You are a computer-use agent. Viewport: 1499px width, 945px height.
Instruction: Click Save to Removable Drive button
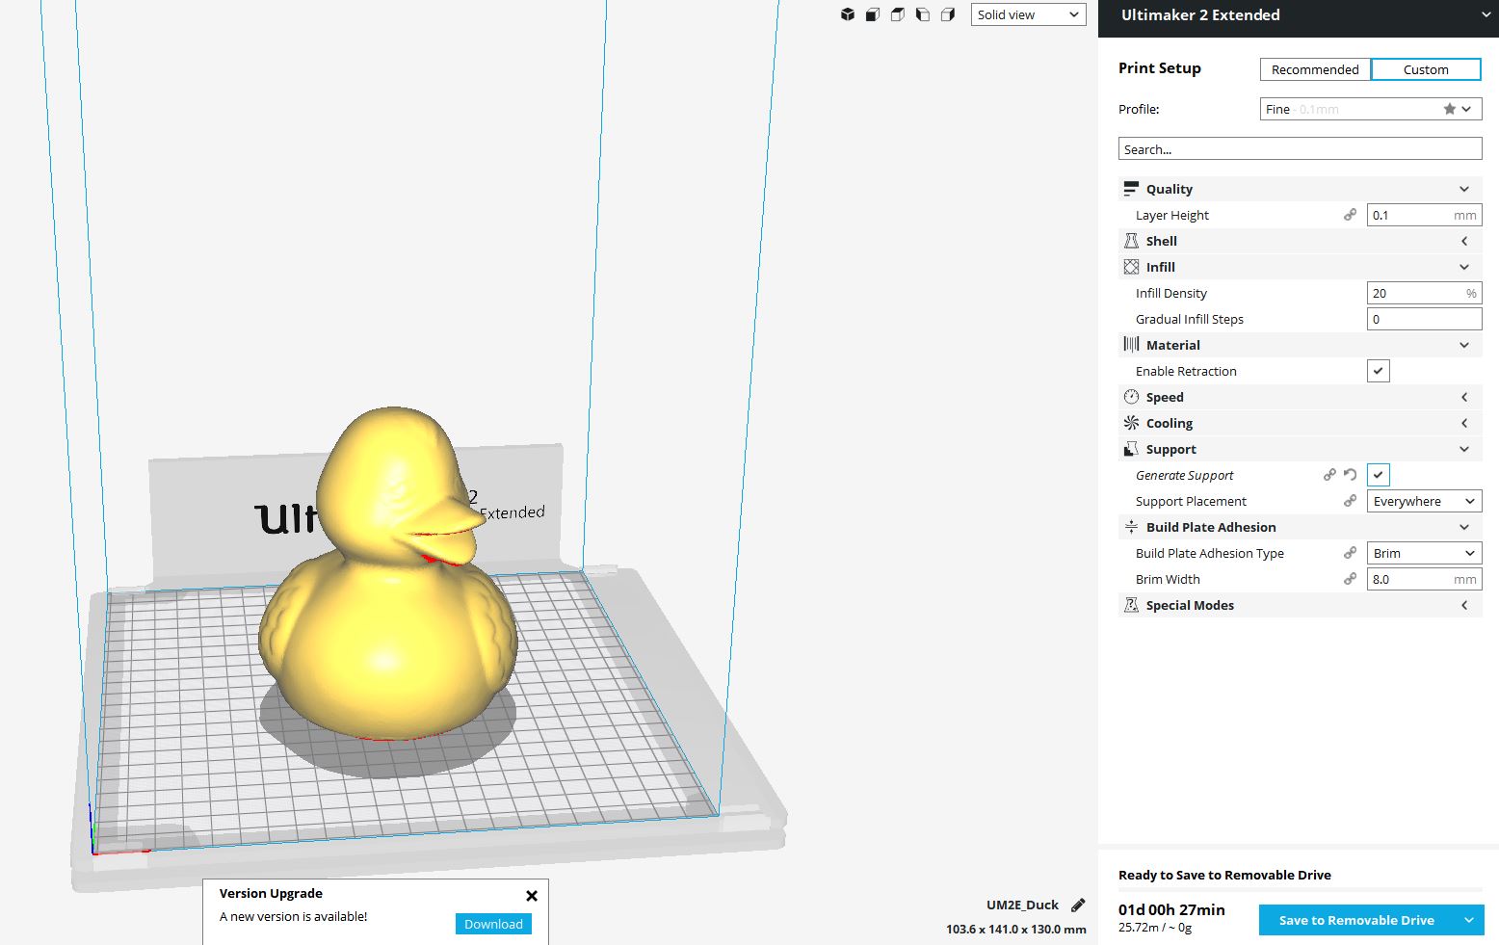1356,920
